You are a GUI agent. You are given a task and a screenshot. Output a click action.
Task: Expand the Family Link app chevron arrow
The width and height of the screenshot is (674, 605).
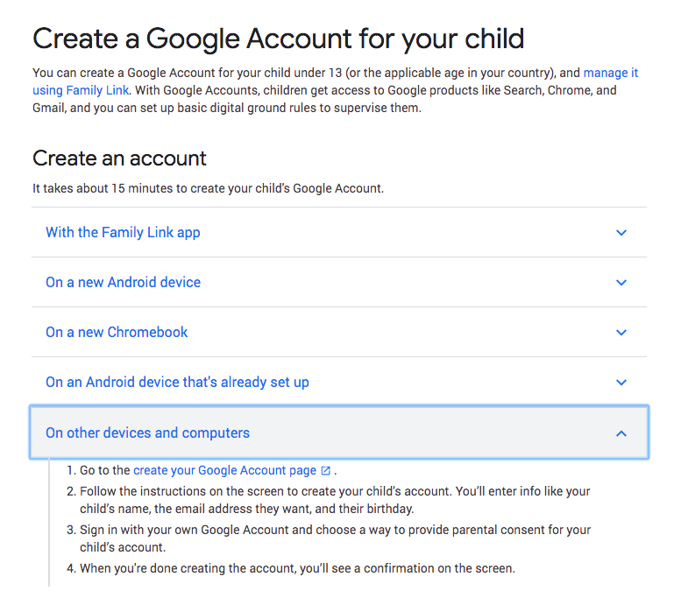tap(621, 233)
